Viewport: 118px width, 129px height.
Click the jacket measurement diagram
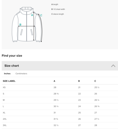pyautogui.click(x=27, y=25)
